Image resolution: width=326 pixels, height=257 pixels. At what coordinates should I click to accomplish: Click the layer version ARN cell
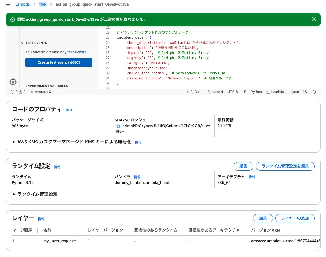pos(286,241)
